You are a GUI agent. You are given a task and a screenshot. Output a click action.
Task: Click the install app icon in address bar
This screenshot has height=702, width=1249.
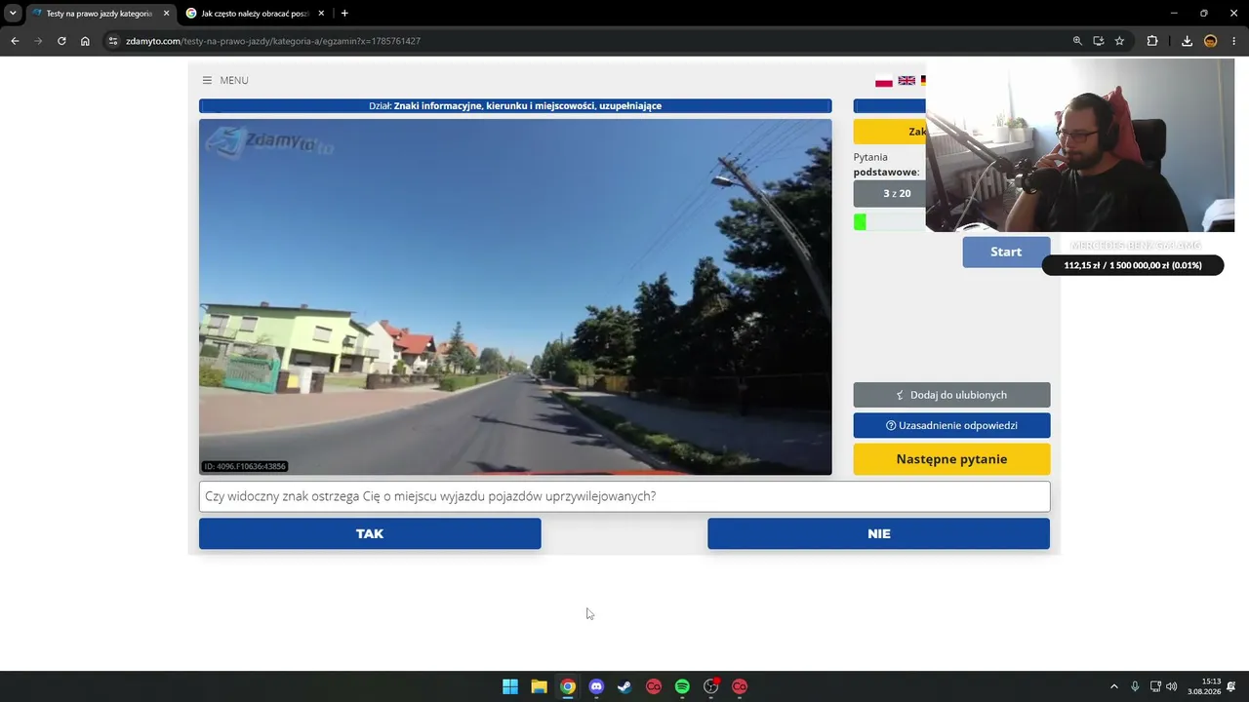coord(1099,41)
